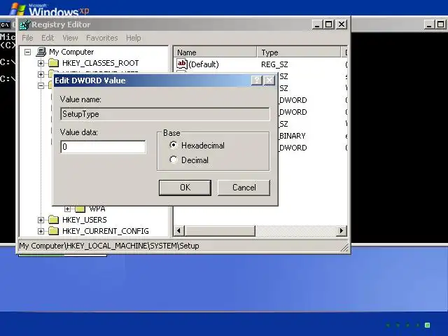448x336 pixels.
Task: Select the WPA folder icon
Action: (x=80, y=209)
